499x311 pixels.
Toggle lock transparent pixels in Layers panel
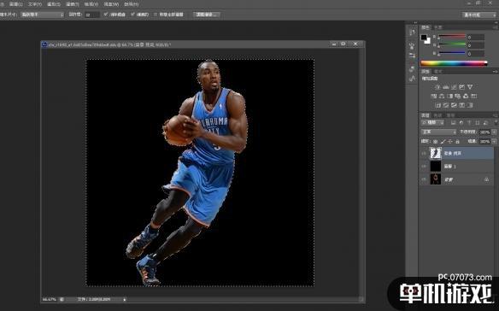[436, 141]
